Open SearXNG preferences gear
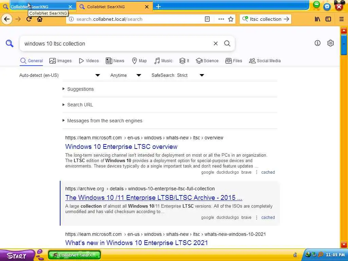Screen dimensions: 348x261 pos(330,43)
